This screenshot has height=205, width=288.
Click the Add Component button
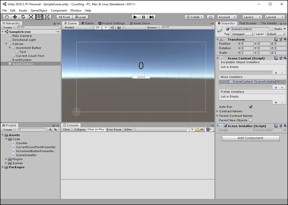tap(250, 138)
